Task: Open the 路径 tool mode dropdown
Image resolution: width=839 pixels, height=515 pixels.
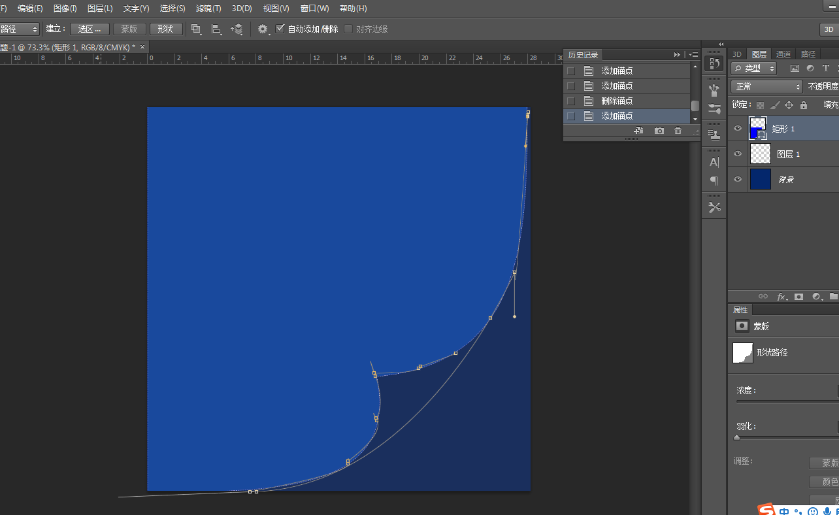Action: pos(20,29)
